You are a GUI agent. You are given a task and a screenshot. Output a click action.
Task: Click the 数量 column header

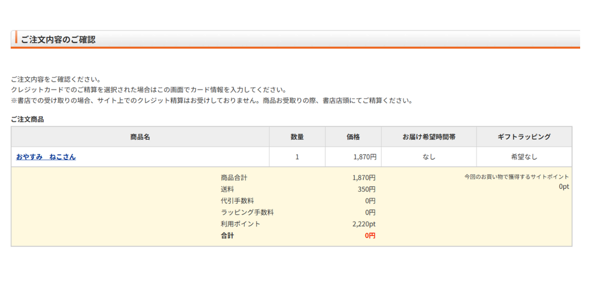coord(297,137)
